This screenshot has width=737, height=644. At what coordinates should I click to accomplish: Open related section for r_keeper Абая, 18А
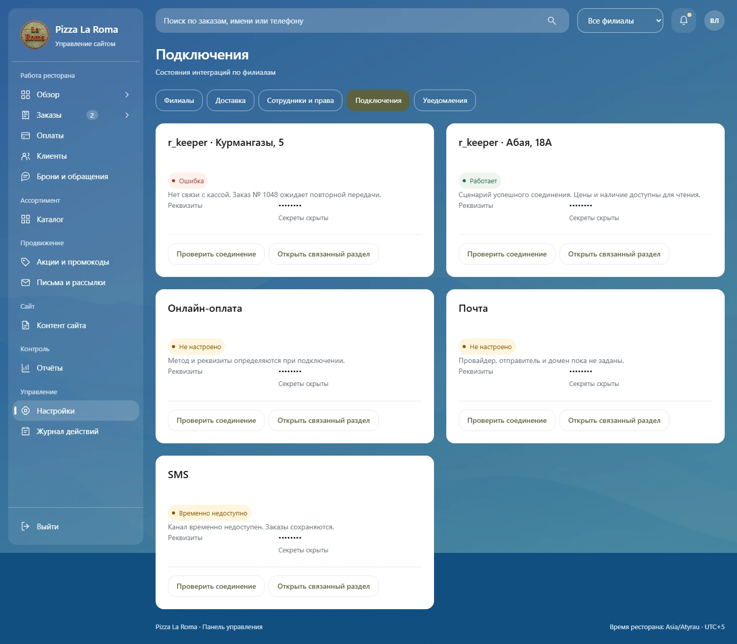614,254
